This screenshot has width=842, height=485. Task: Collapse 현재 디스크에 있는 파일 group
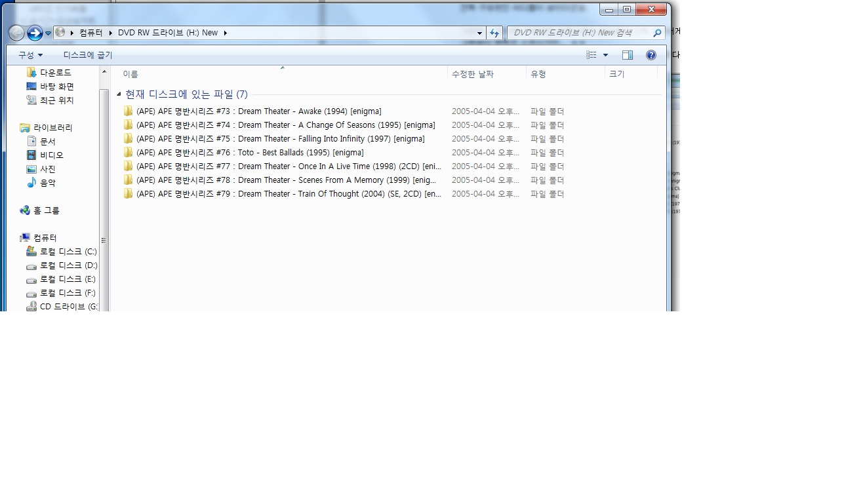click(x=119, y=94)
